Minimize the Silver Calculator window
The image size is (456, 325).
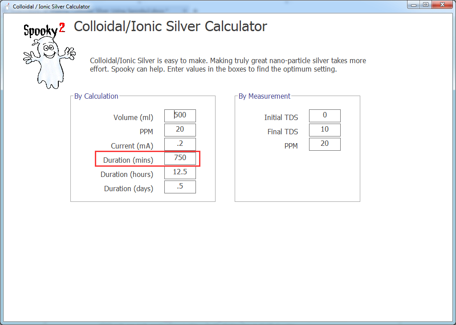414,5
